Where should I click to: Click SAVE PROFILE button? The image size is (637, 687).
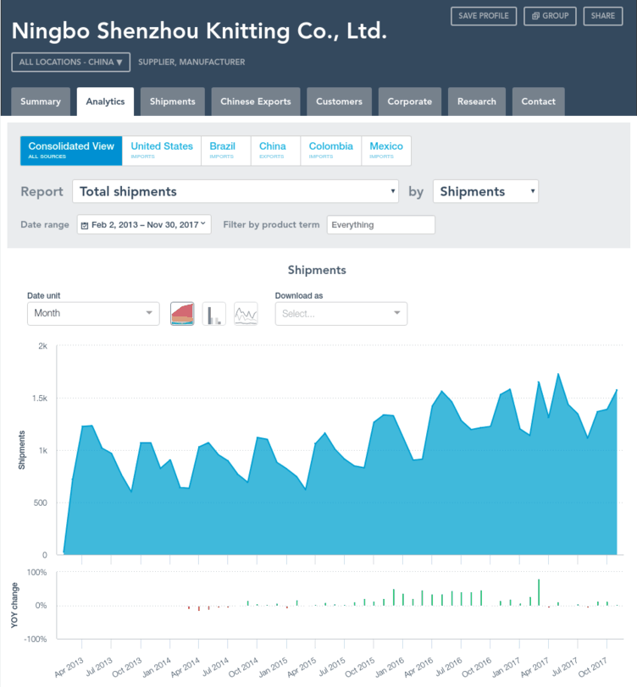(x=484, y=16)
